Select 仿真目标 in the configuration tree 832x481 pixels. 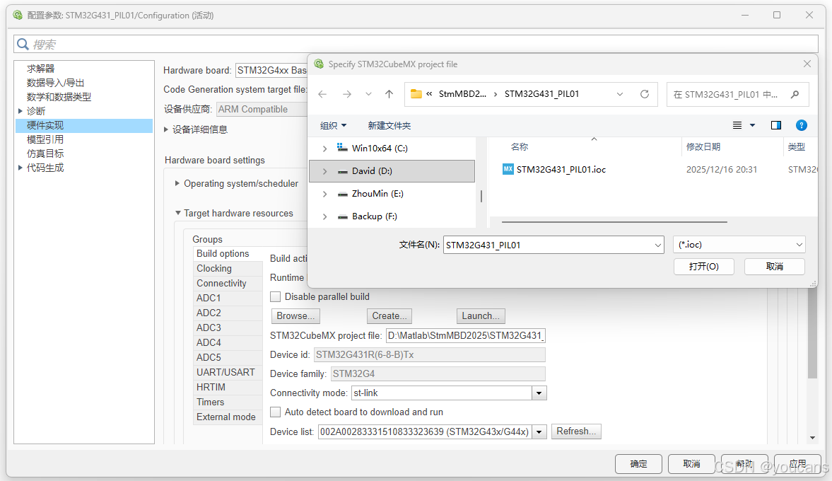(45, 153)
